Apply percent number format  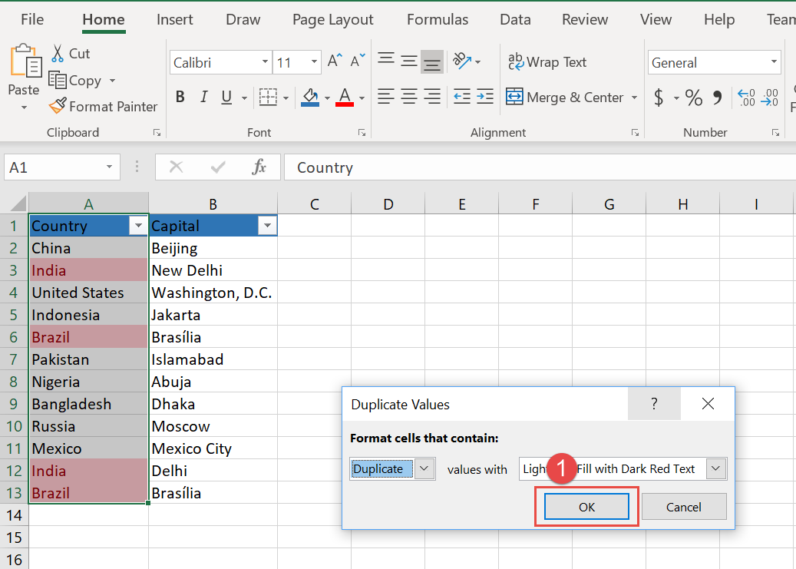(693, 97)
